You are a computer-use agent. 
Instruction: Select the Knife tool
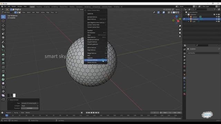pos(3,71)
